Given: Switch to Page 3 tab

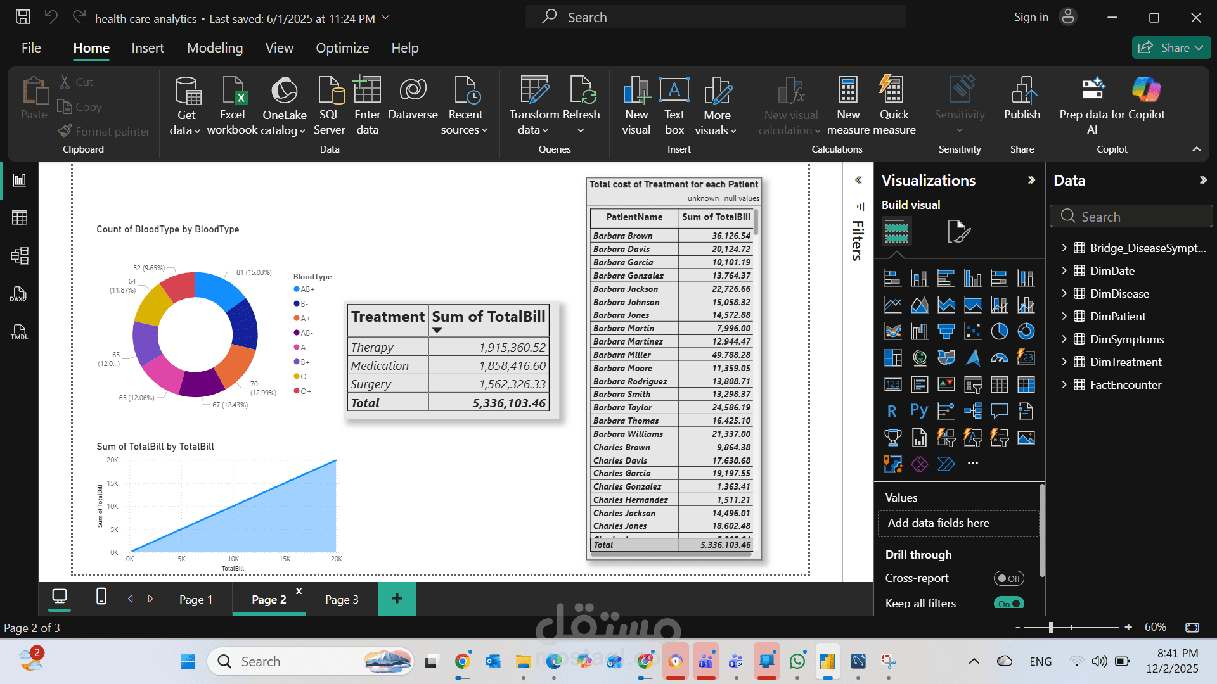Looking at the screenshot, I should (342, 600).
